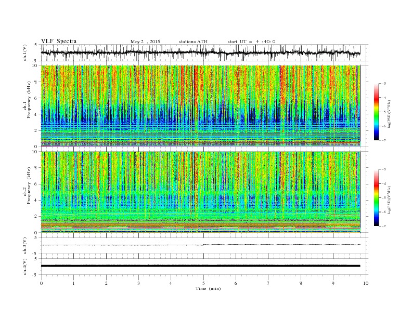Click the "VLF Spectra" title text
The width and height of the screenshot is (412, 318).
coord(59,41)
